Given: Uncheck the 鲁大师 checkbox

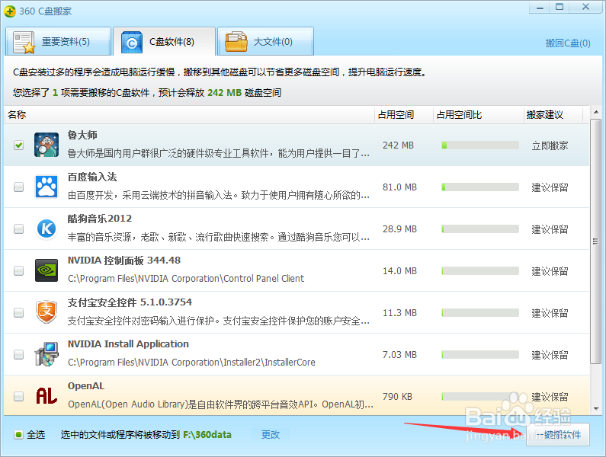Looking at the screenshot, I should click(18, 145).
